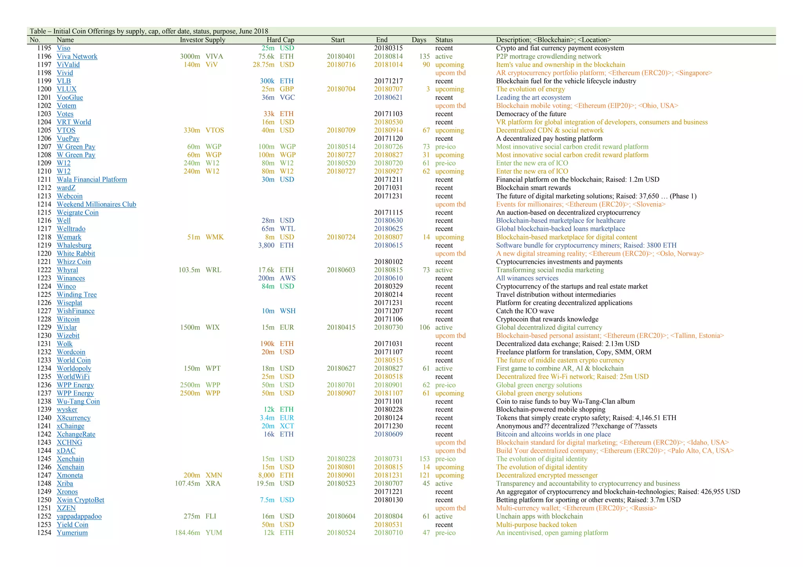803x567 pixels.
Task: Click the table title about Initial Coin Offerings
Action: tap(149, 31)
